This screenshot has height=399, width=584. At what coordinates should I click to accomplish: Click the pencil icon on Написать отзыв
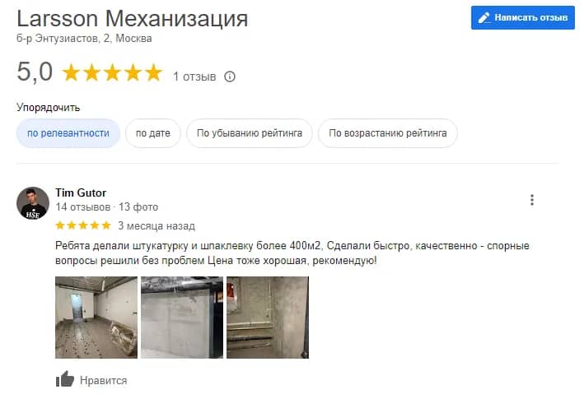point(484,17)
